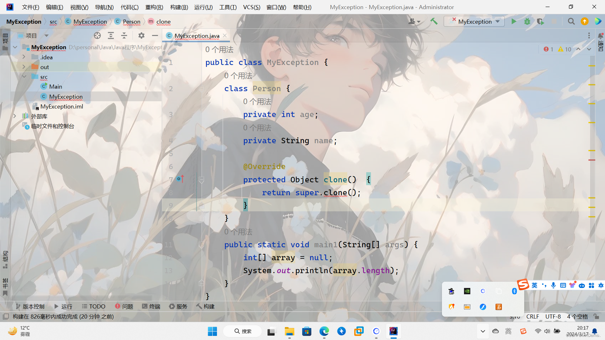Open the 版本控制 tool window
The image size is (605, 340).
[30, 306]
